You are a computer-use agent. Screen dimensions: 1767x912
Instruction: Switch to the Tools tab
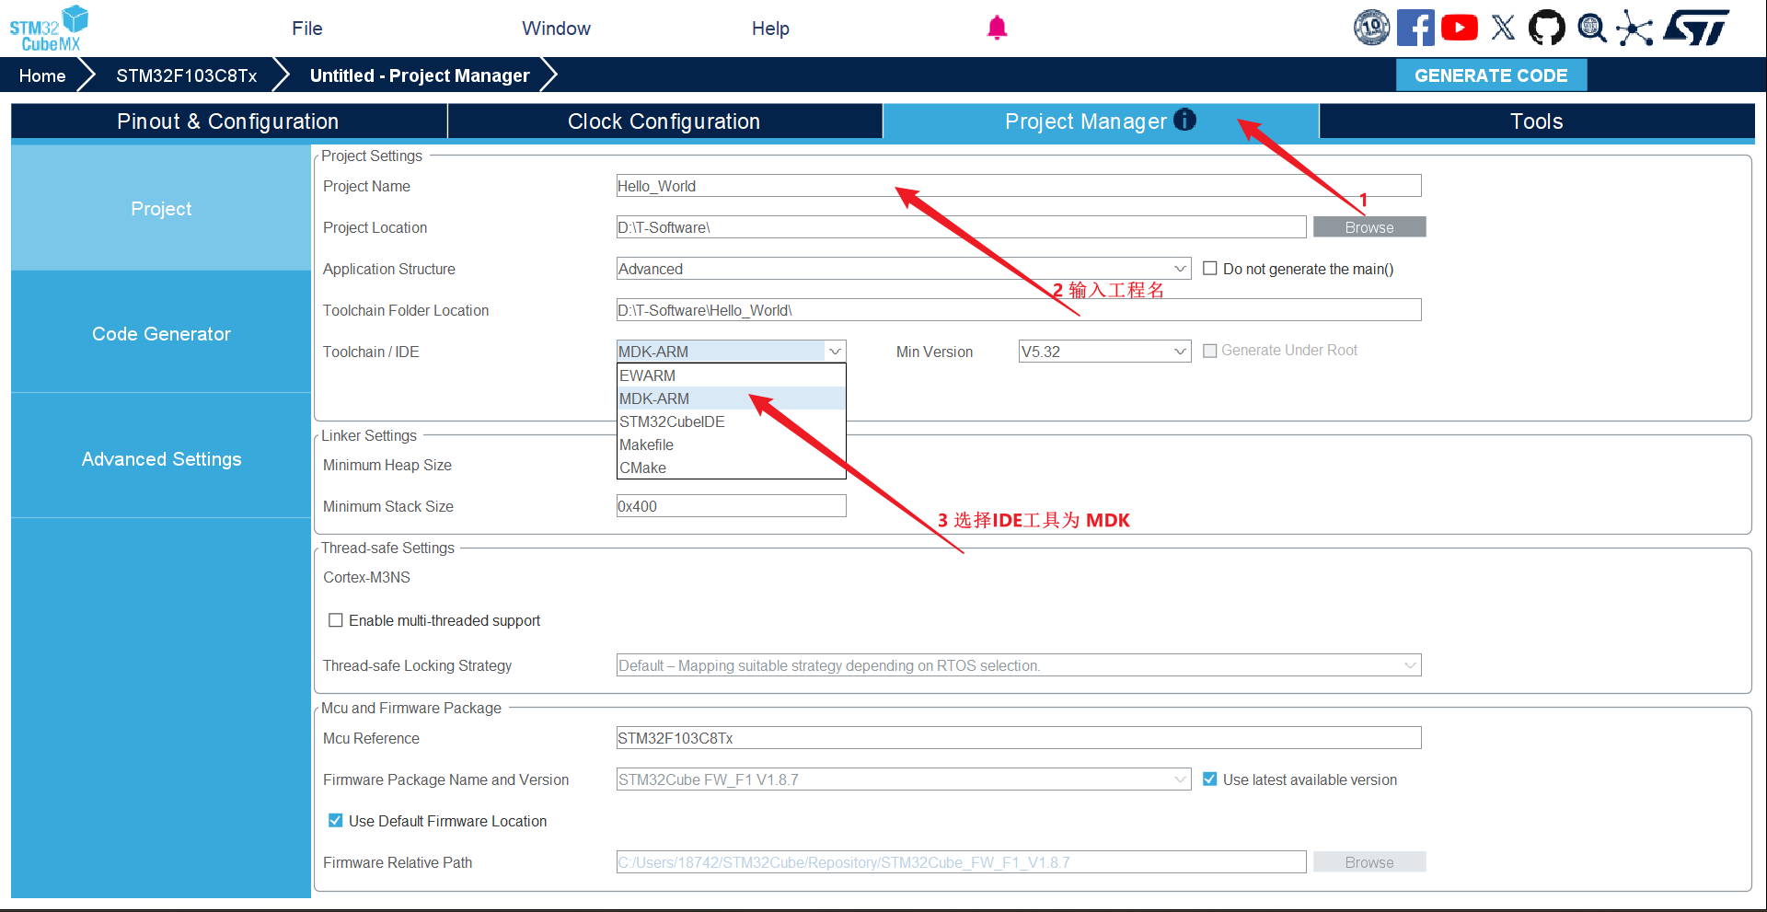coord(1537,121)
